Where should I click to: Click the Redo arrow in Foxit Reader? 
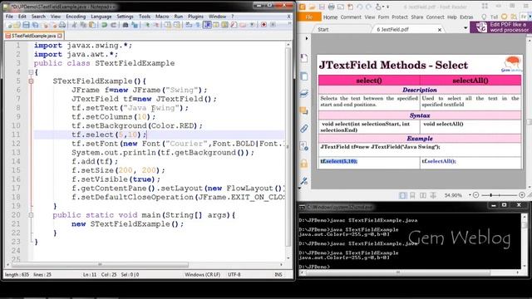[x=368, y=7]
